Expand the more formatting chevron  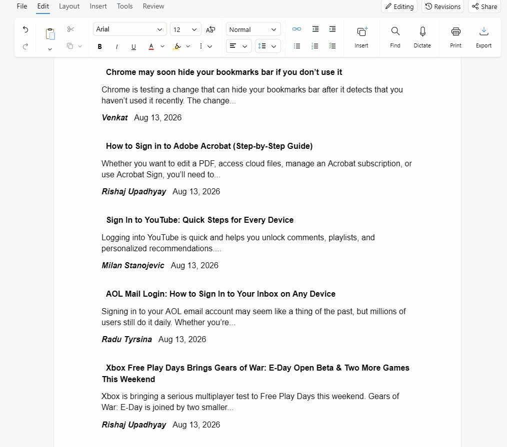point(209,46)
